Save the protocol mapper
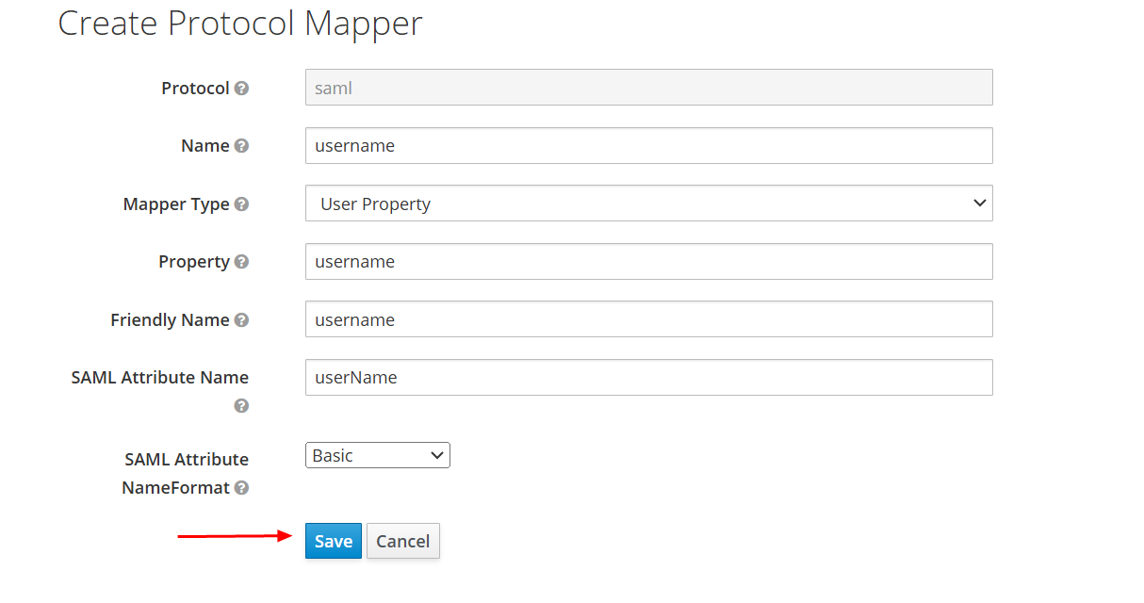Image resolution: width=1144 pixels, height=603 pixels. pyautogui.click(x=333, y=541)
